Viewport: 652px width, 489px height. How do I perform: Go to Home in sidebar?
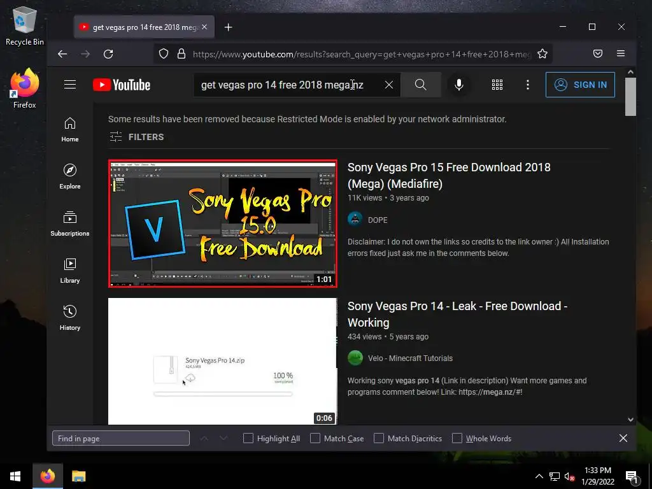[70, 129]
